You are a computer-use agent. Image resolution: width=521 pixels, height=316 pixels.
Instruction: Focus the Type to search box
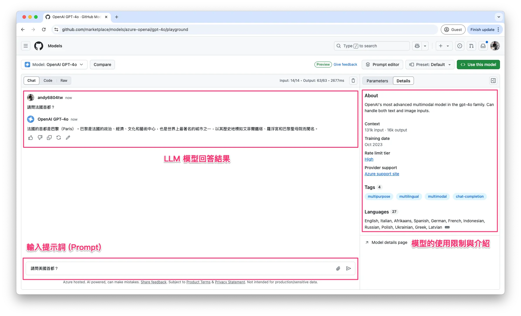(x=372, y=46)
